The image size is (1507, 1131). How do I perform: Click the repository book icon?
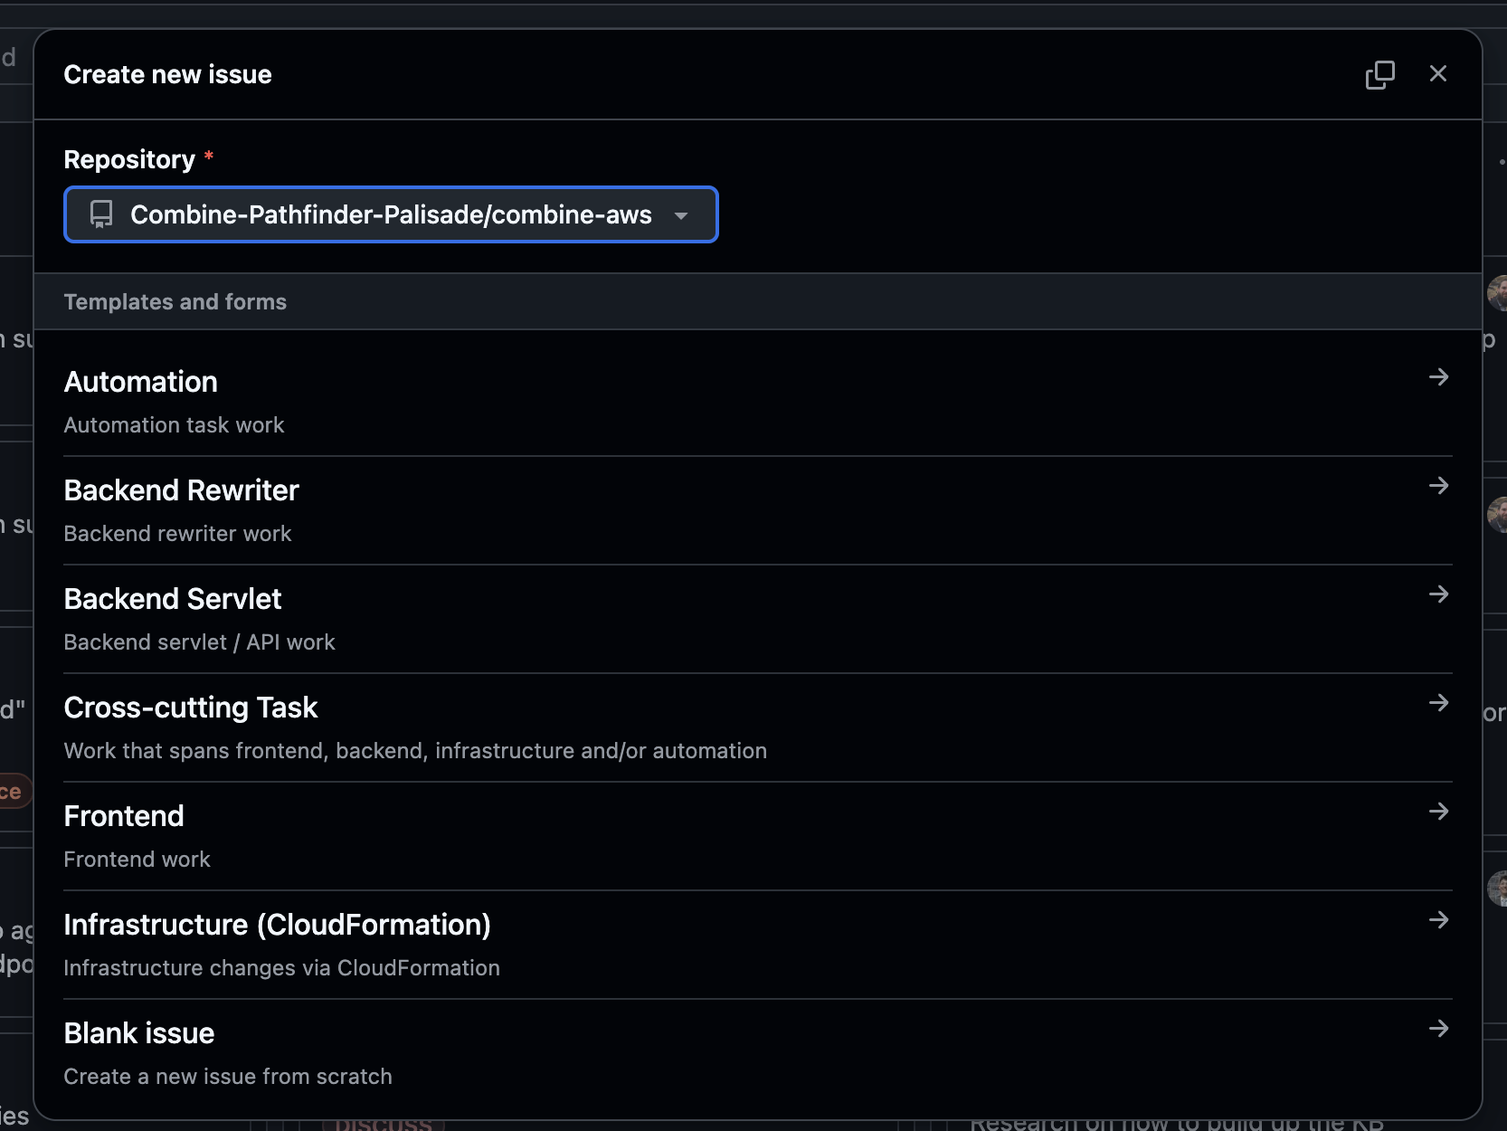click(101, 214)
